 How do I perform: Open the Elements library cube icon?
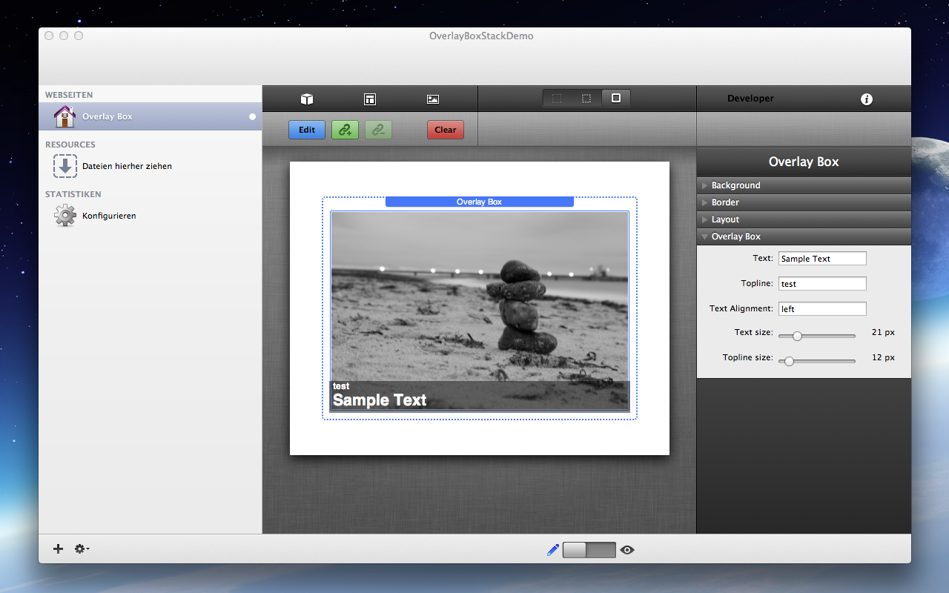pyautogui.click(x=306, y=99)
